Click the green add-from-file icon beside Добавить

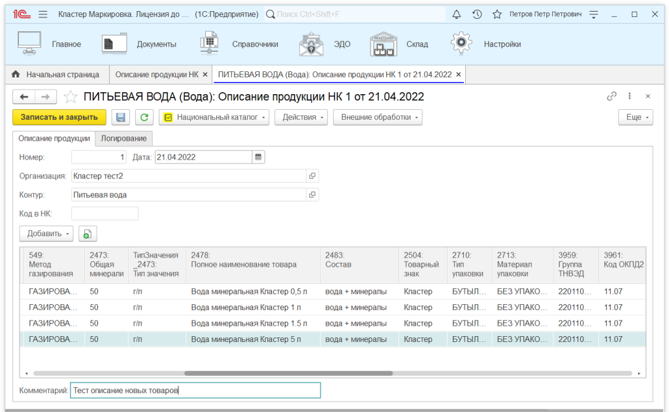[x=88, y=233]
